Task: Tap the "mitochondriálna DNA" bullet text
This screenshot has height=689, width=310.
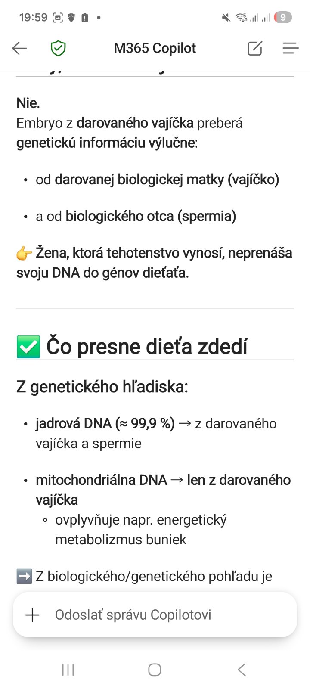Action: pyautogui.click(x=101, y=480)
